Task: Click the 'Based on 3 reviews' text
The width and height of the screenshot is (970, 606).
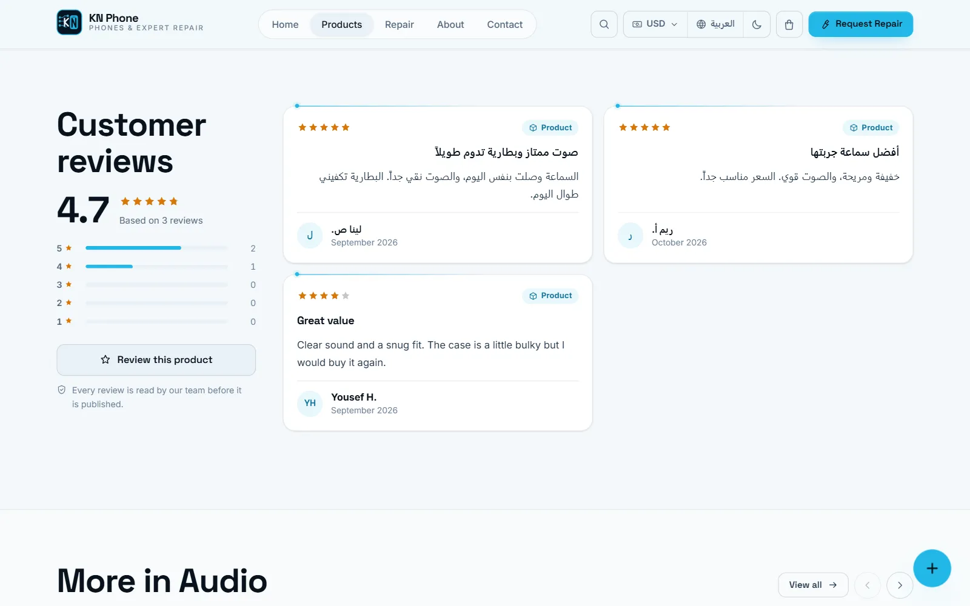Action: (x=161, y=221)
